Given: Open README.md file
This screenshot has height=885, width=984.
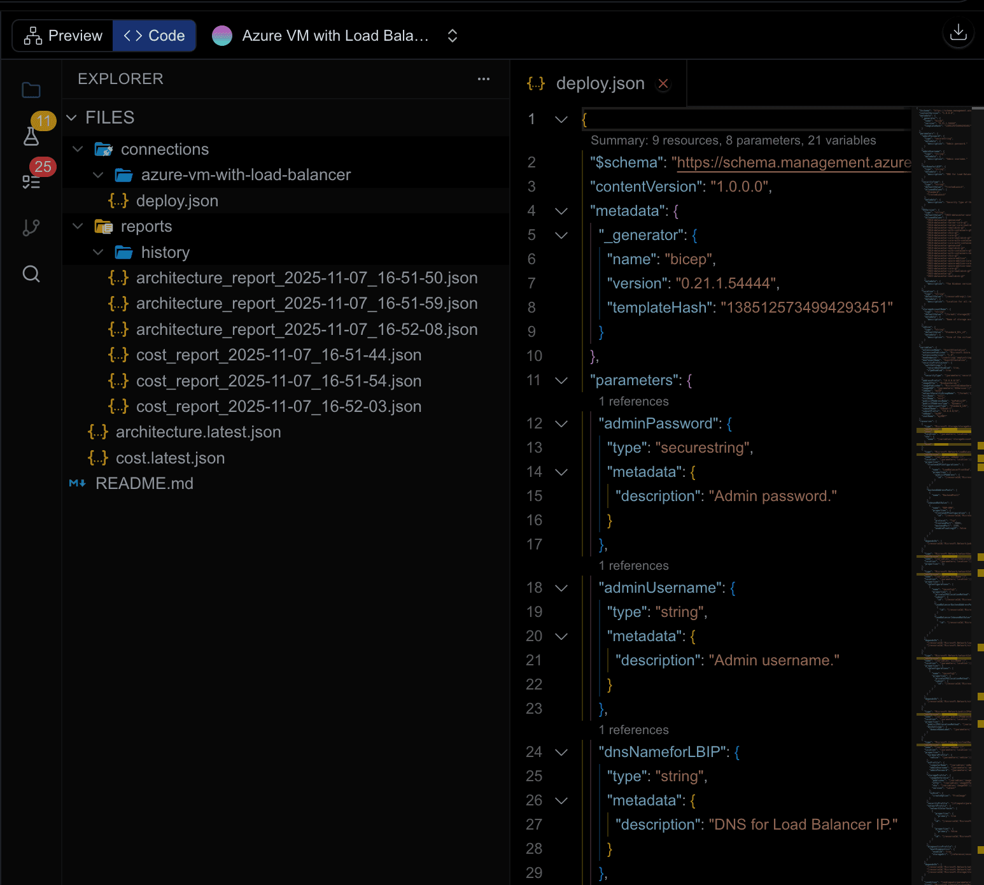Looking at the screenshot, I should pos(286,483).
